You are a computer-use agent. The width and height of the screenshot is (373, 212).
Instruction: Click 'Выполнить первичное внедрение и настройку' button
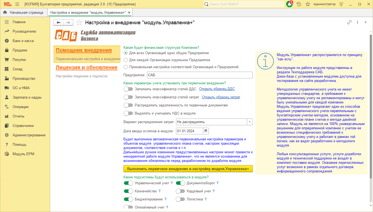[188, 169]
